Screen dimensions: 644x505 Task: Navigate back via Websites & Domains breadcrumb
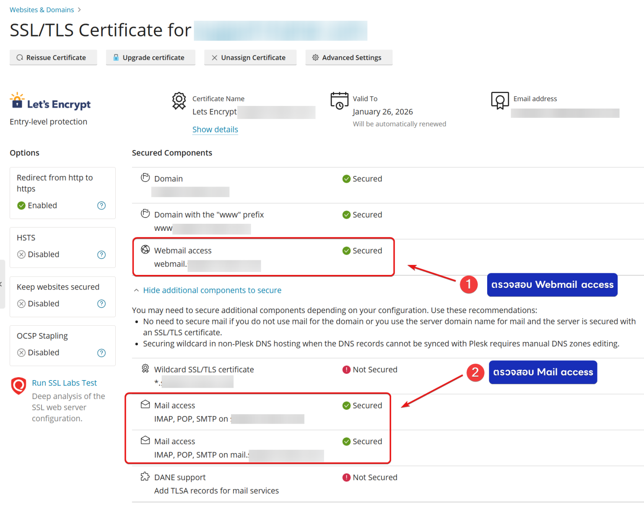[42, 9]
